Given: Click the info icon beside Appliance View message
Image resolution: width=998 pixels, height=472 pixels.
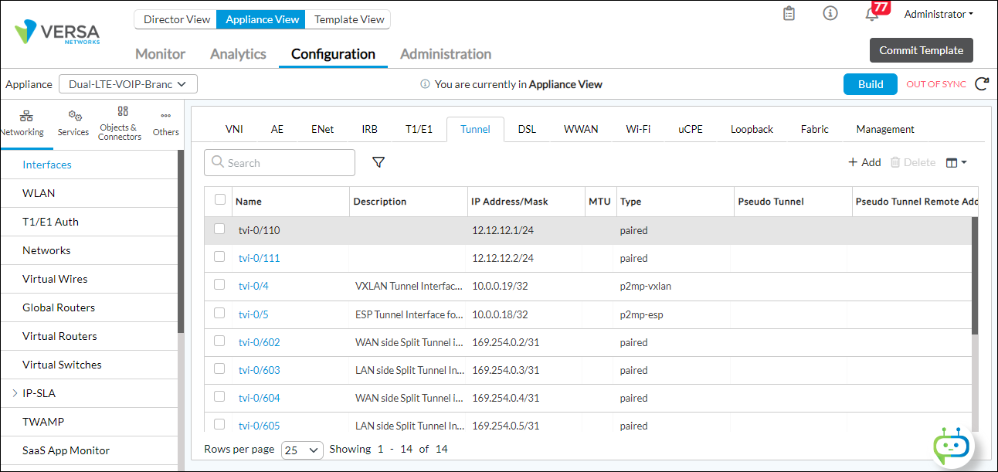Looking at the screenshot, I should [425, 84].
